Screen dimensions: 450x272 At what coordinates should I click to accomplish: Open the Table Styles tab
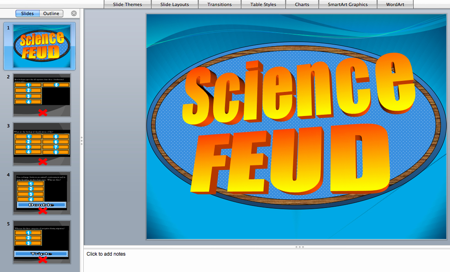point(263,4)
